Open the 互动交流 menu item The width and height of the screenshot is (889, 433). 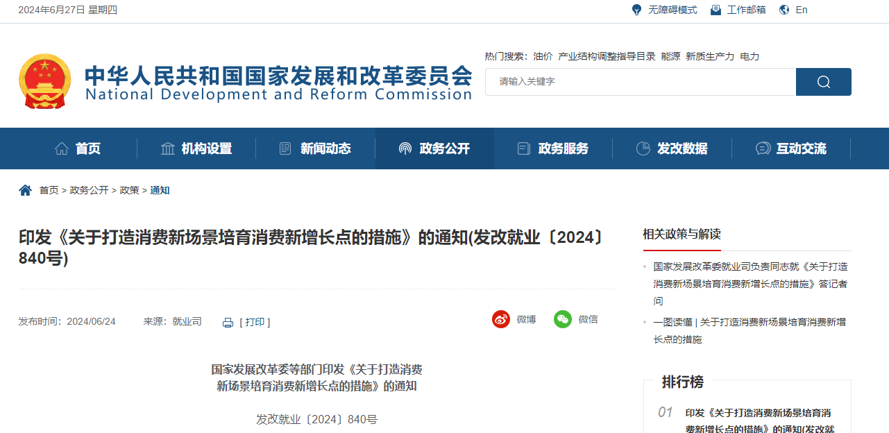point(802,148)
